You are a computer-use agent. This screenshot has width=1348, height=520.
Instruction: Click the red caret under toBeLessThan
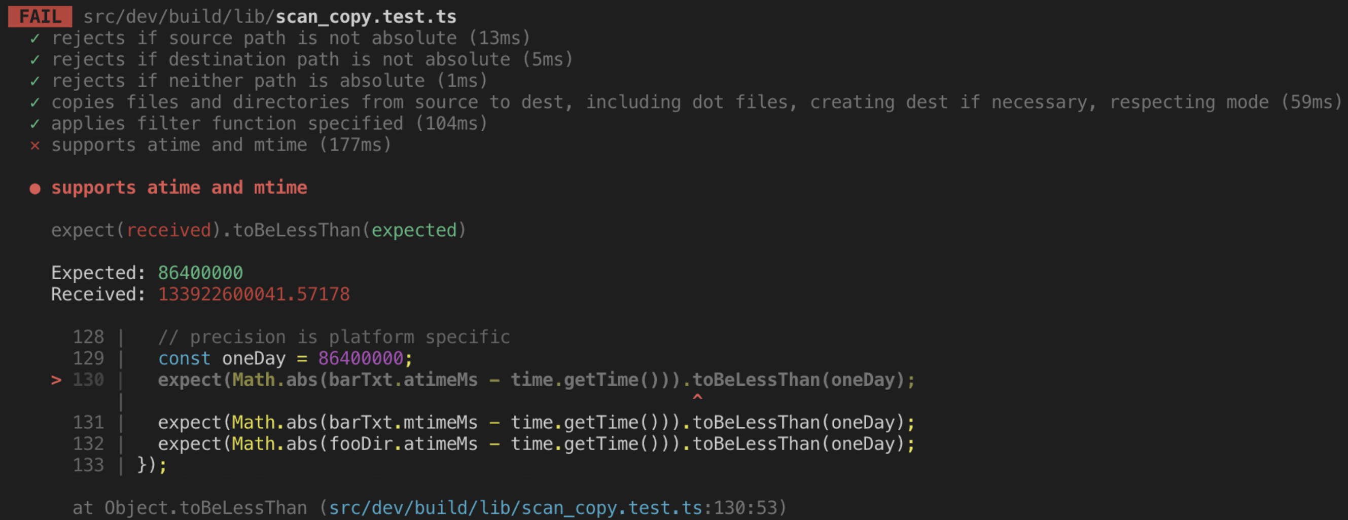point(697,397)
